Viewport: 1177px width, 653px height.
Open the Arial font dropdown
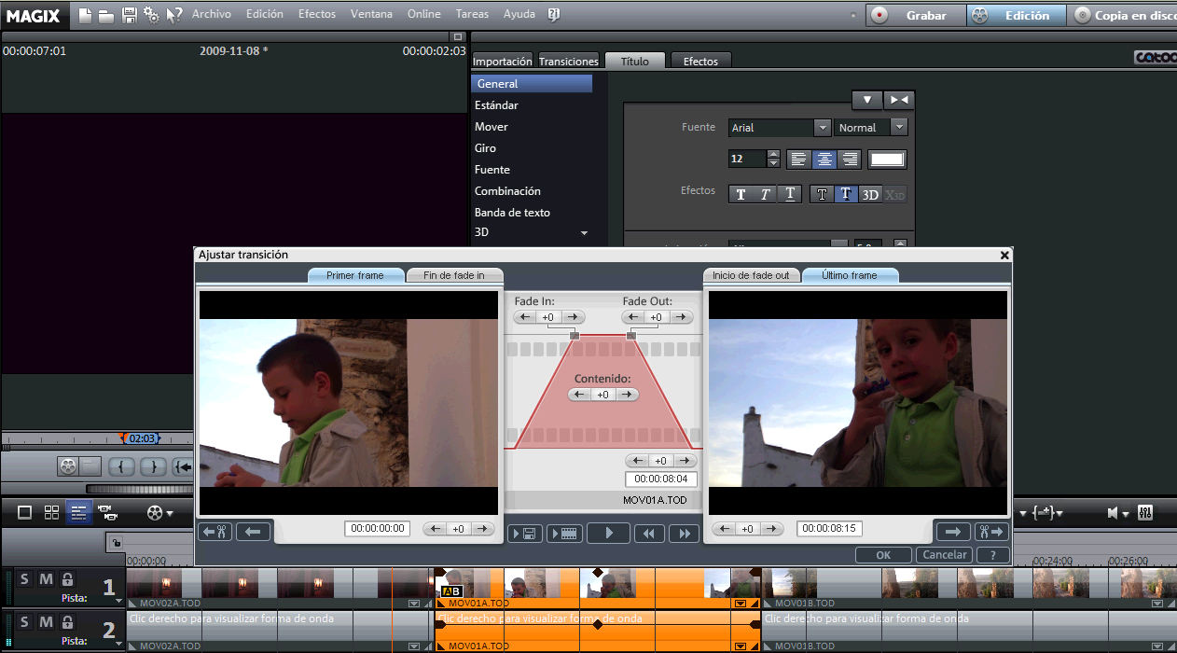[x=822, y=128]
